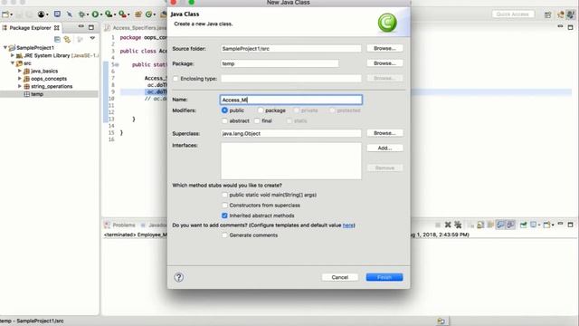
Task: Toggle Link with Editor in Package Explorer
Action: click(x=67, y=39)
